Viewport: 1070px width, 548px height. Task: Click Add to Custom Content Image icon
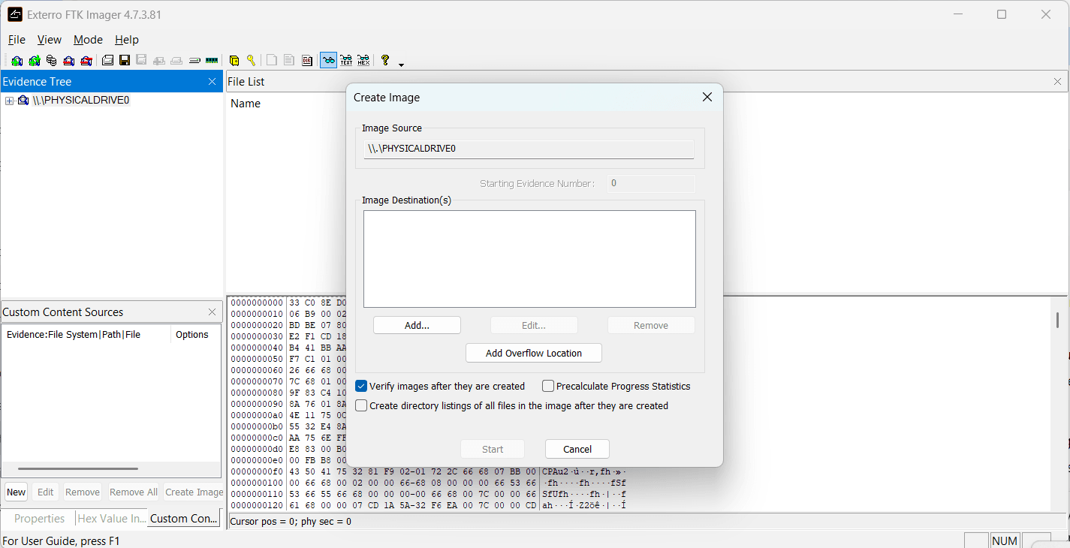pos(159,61)
